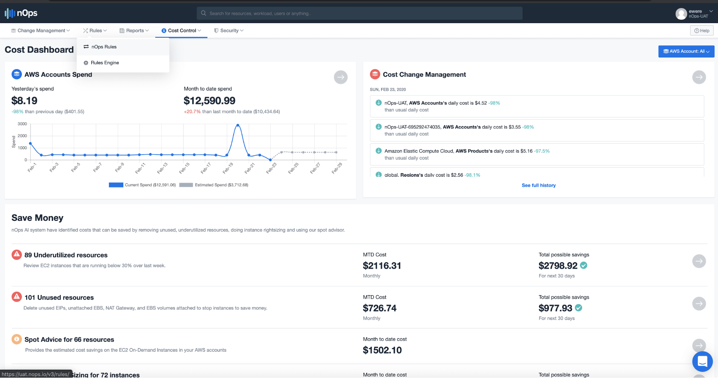Click the nOps logo
The image size is (718, 378).
[21, 13]
